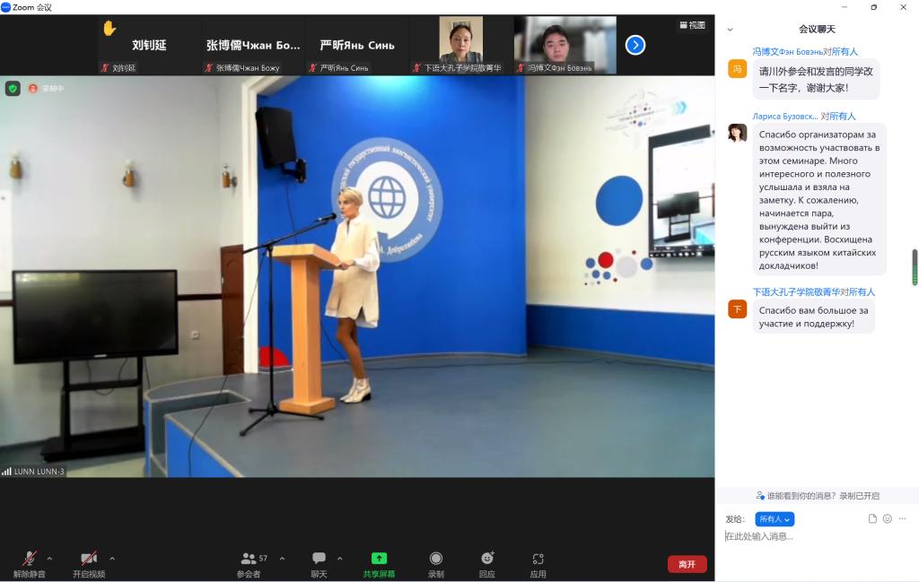Open the chat more options (···) menu

click(902, 519)
